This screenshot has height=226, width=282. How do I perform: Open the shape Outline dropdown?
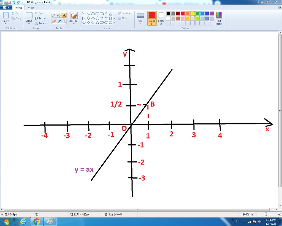125,14
